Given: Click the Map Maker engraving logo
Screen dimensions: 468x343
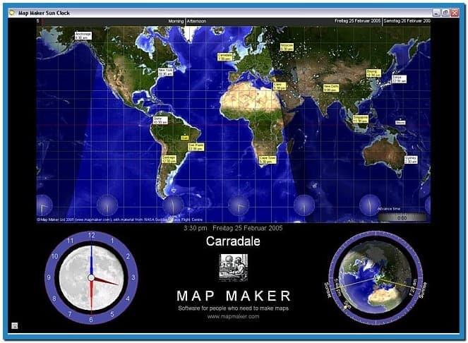Looking at the screenshot, I should (234, 267).
